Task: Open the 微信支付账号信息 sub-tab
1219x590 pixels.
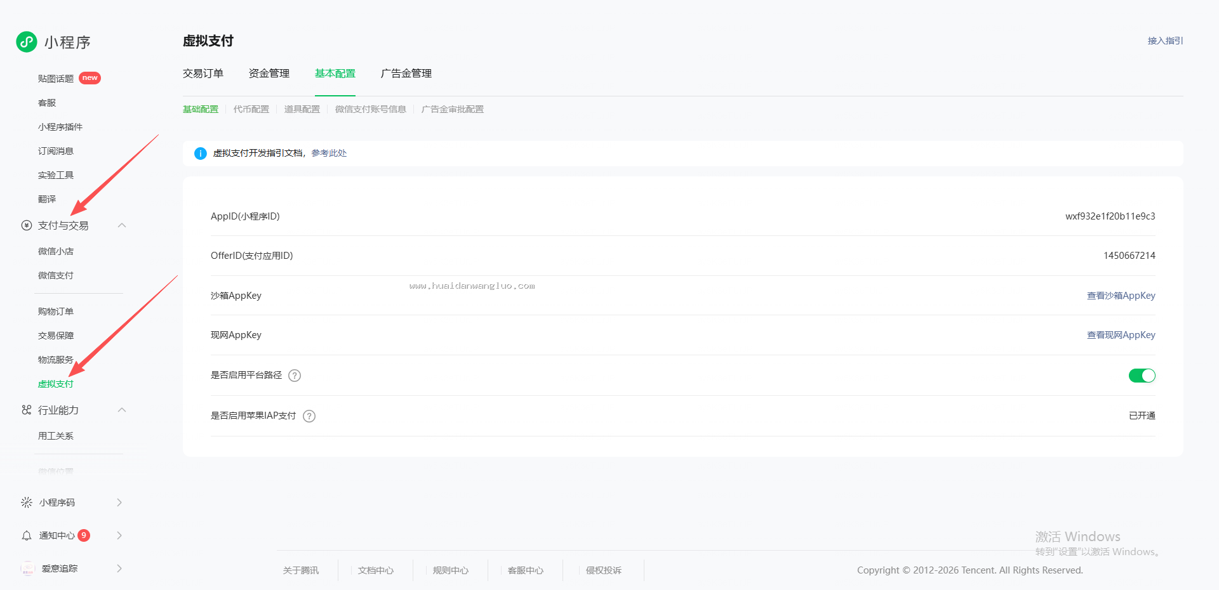Action: (x=371, y=109)
